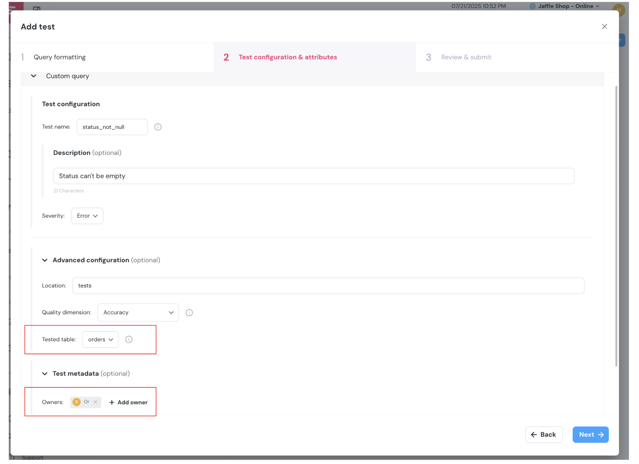This screenshot has width=639, height=464.
Task: Collapse the Custom query section
Action: click(33, 76)
